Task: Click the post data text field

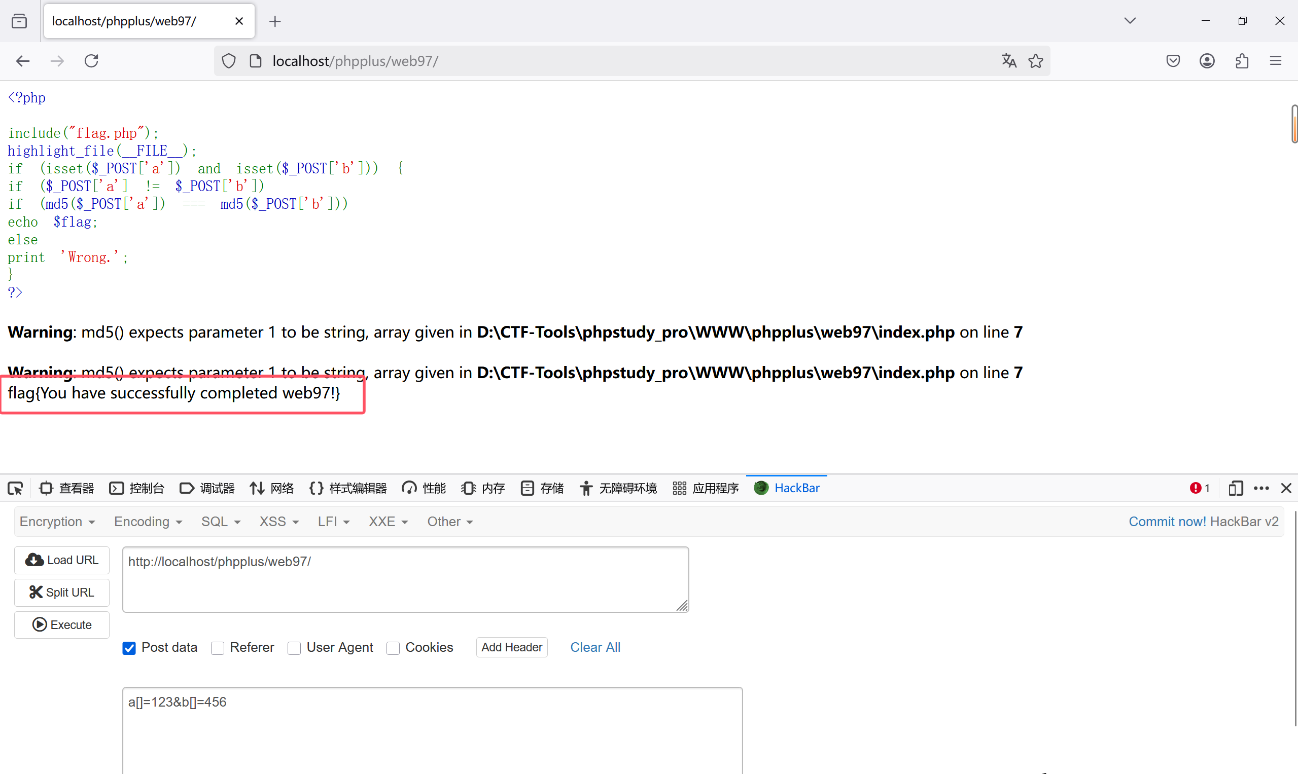Action: click(432, 730)
